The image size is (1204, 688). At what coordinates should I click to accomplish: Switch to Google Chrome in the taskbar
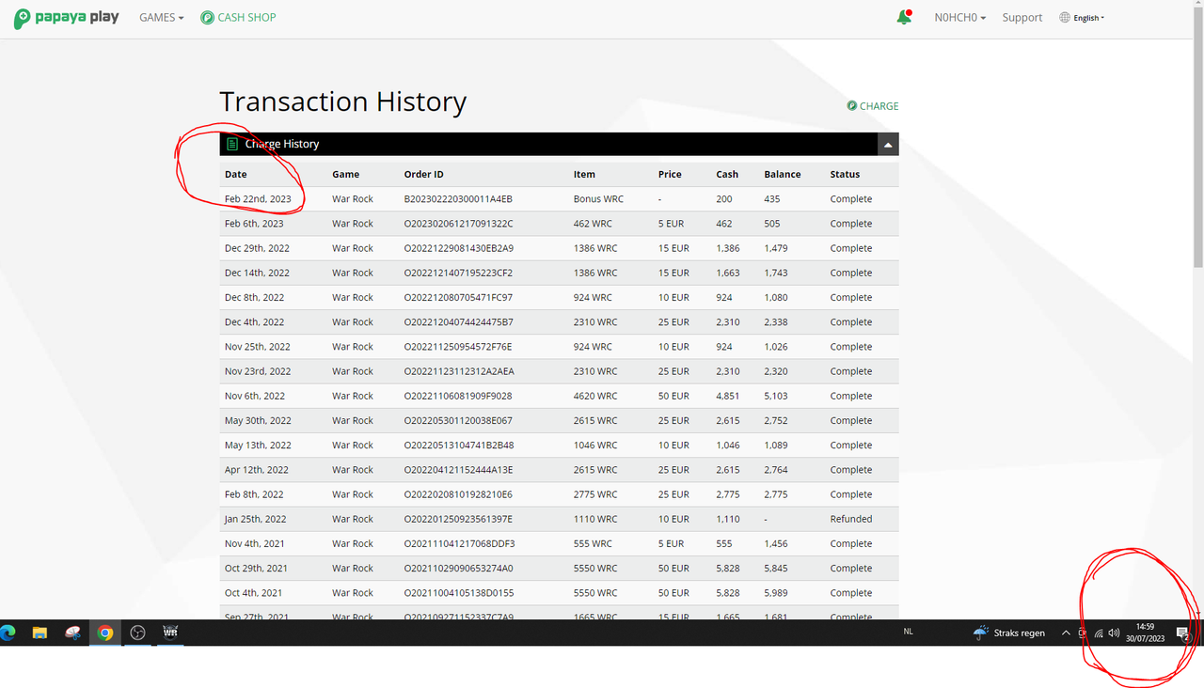pos(105,633)
